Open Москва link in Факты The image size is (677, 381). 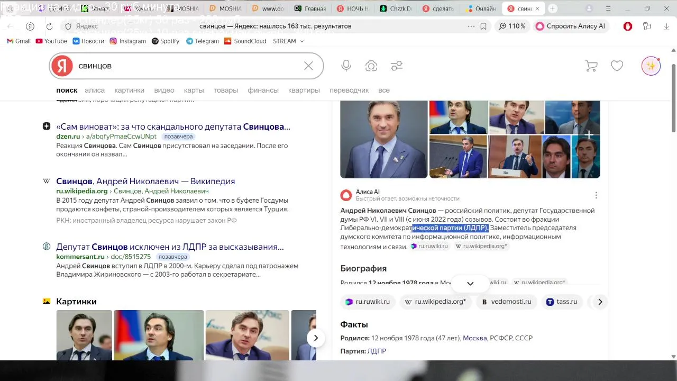(474, 338)
